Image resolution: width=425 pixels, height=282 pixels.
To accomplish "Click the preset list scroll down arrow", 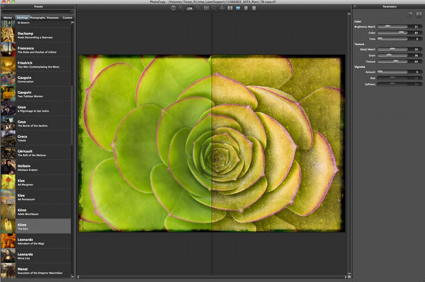I will [72, 276].
